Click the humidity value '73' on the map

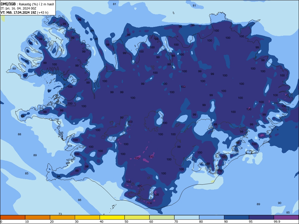[x=60, y=214]
